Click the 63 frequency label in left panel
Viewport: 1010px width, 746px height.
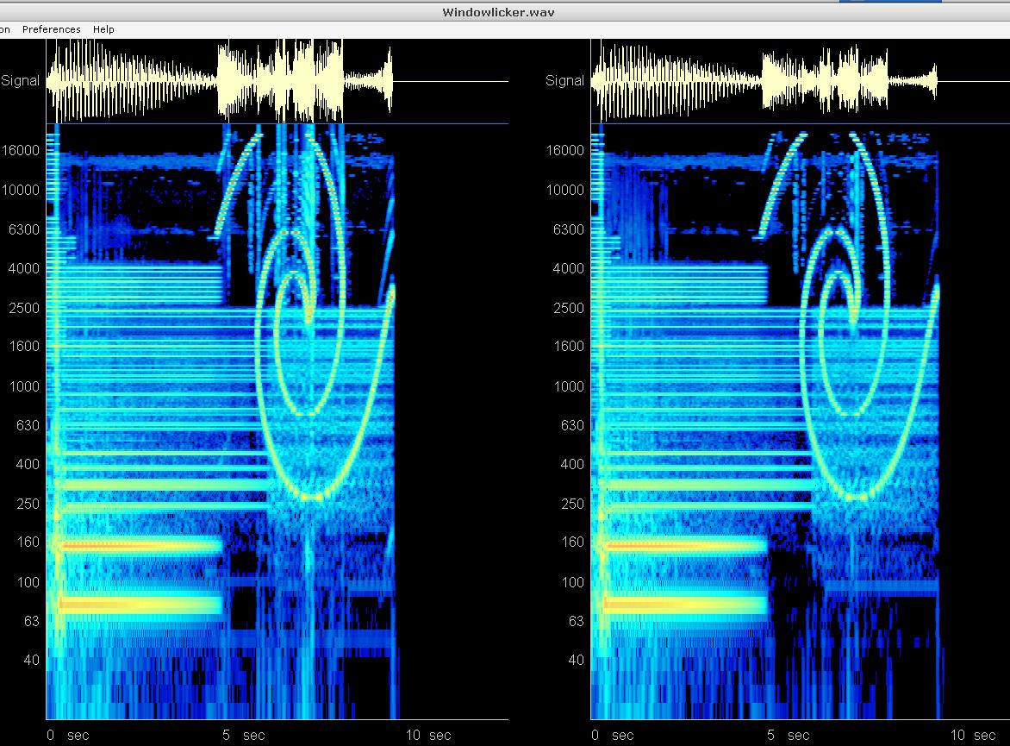pyautogui.click(x=32, y=622)
